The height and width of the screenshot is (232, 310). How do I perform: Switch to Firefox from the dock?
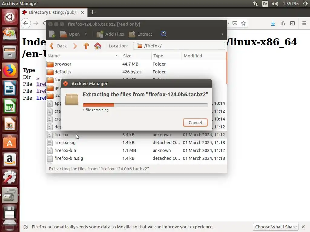pos(10,70)
